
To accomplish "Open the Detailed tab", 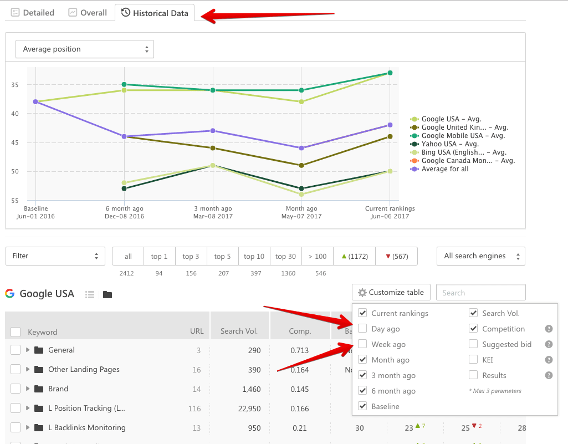I will 33,13.
